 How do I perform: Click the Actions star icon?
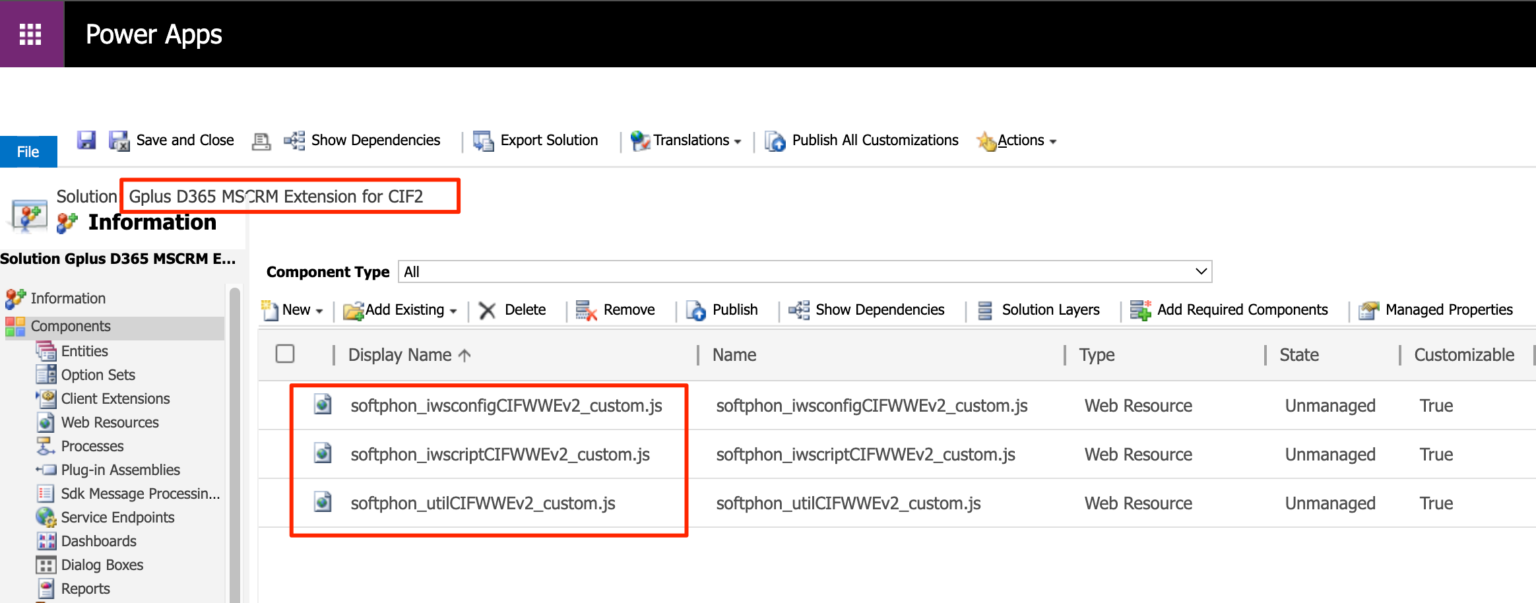pyautogui.click(x=986, y=141)
